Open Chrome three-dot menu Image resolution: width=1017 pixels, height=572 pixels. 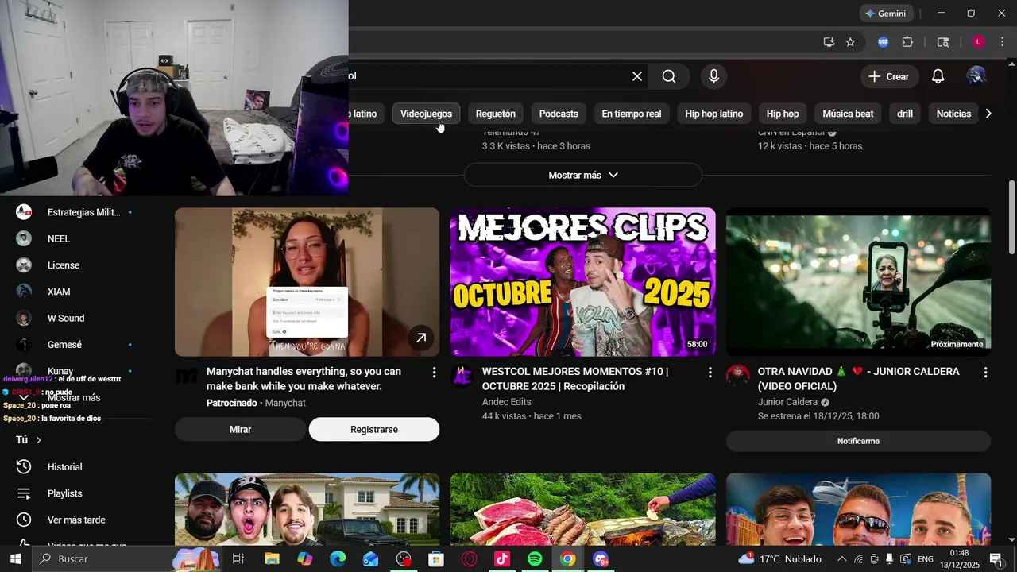click(1001, 42)
